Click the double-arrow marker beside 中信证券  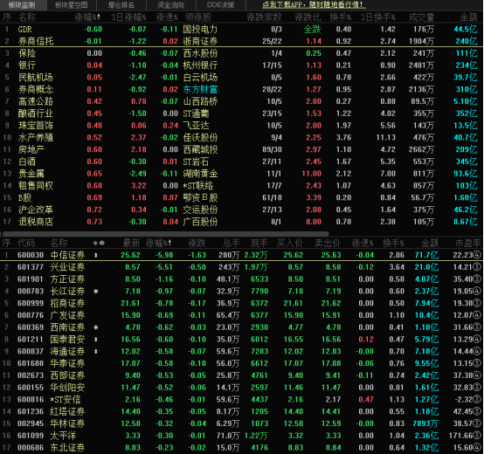(96, 255)
